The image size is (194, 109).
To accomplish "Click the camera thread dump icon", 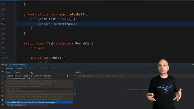I will pyautogui.click(x=2, y=96).
